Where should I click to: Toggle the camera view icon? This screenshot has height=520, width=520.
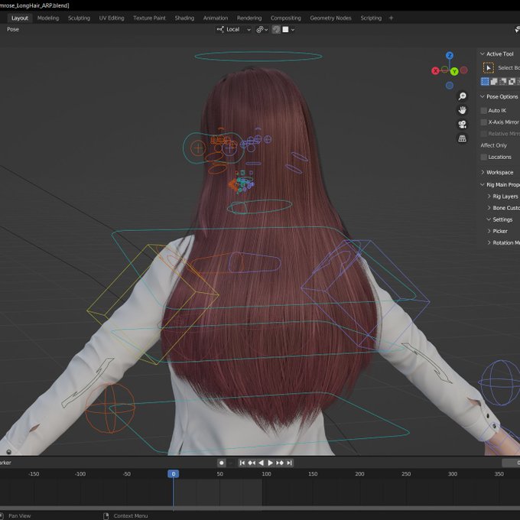tap(463, 125)
